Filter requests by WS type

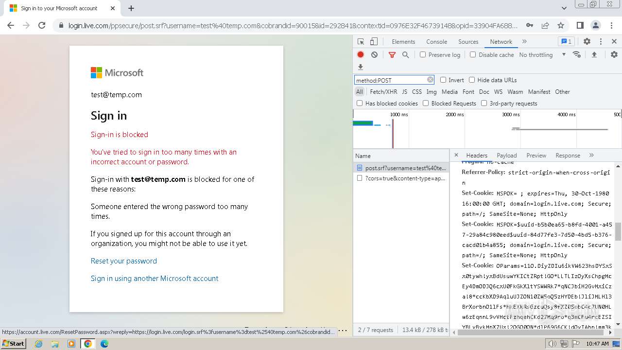(498, 91)
